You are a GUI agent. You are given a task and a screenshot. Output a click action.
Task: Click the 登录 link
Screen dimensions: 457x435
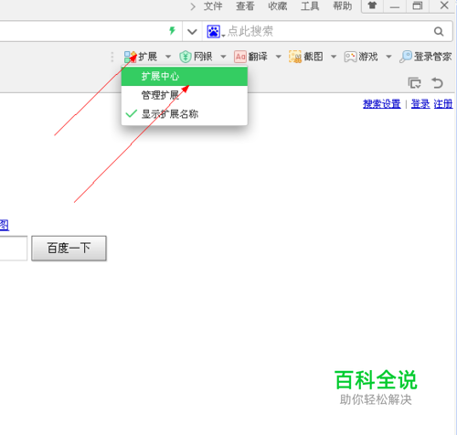click(420, 104)
